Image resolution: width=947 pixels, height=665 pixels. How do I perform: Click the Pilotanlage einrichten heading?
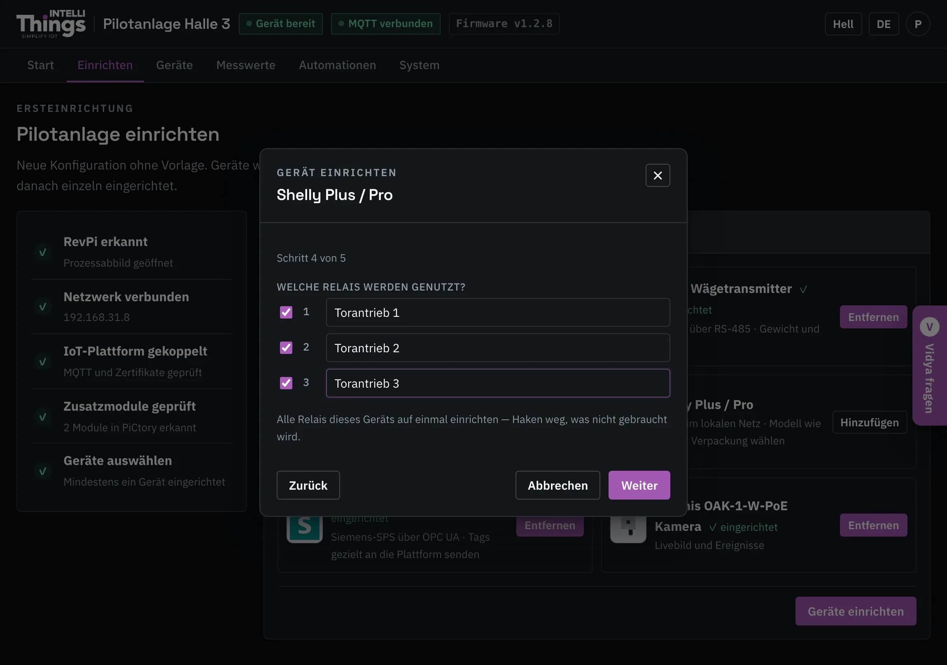point(118,135)
